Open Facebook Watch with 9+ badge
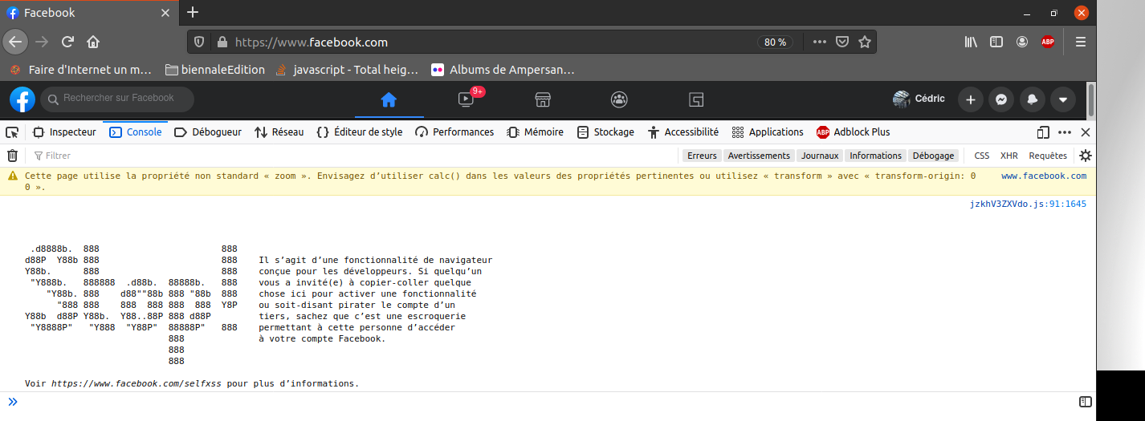 466,99
